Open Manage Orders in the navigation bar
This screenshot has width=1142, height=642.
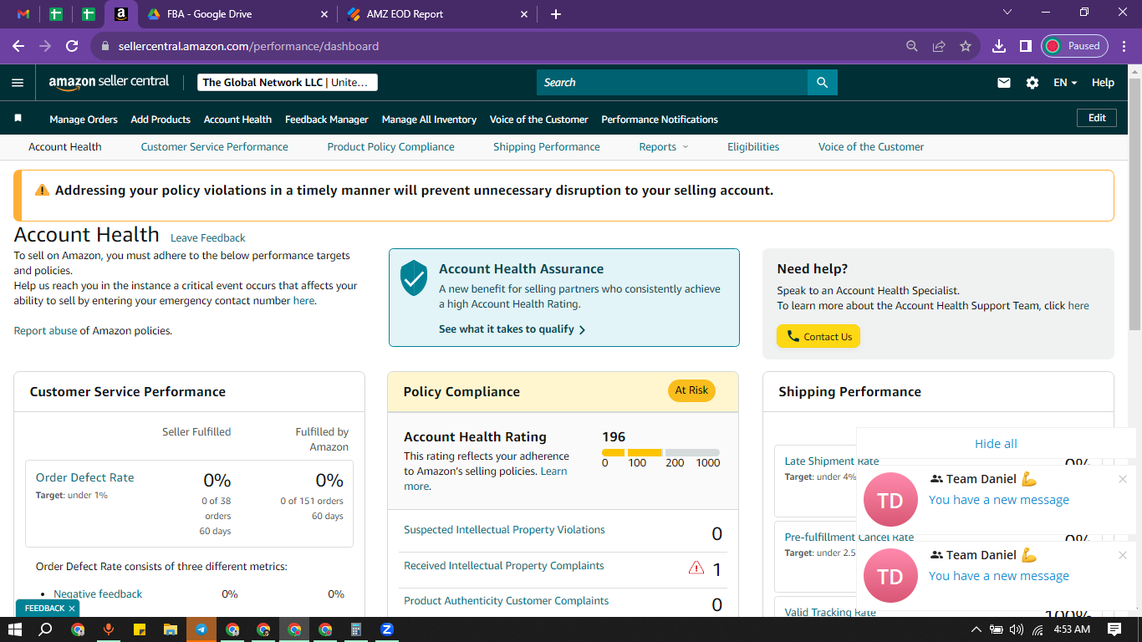click(x=84, y=120)
